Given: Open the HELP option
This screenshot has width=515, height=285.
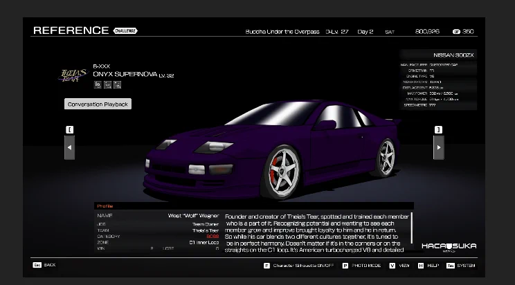Looking at the screenshot, I should coord(433,266).
